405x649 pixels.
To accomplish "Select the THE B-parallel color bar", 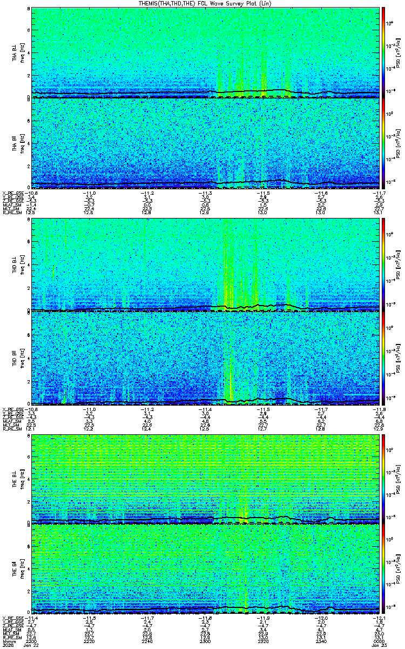I will [x=384, y=569].
